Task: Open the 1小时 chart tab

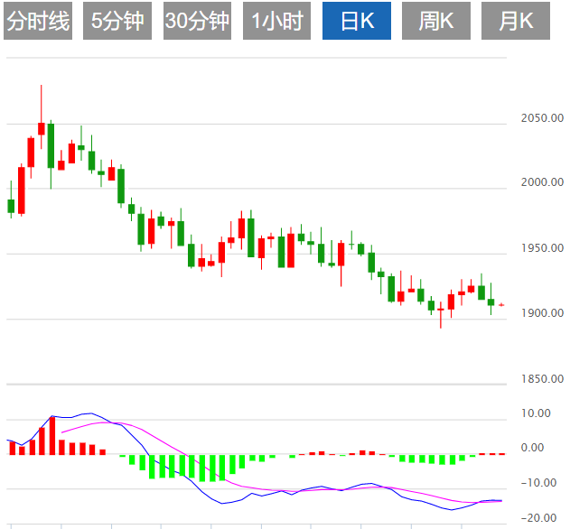Action: tap(276, 21)
